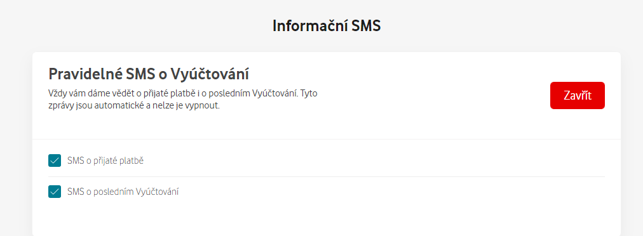This screenshot has height=236, width=643.
Task: Click the checkmark icon beside přijaté platbě
Action: (55, 161)
